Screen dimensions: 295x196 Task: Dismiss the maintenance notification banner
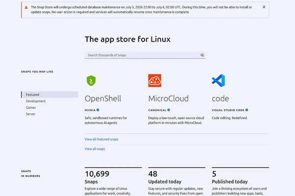(264, 7)
